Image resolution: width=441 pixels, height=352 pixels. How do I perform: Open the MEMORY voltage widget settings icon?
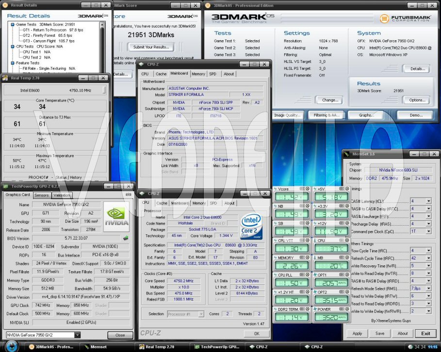click(x=302, y=258)
